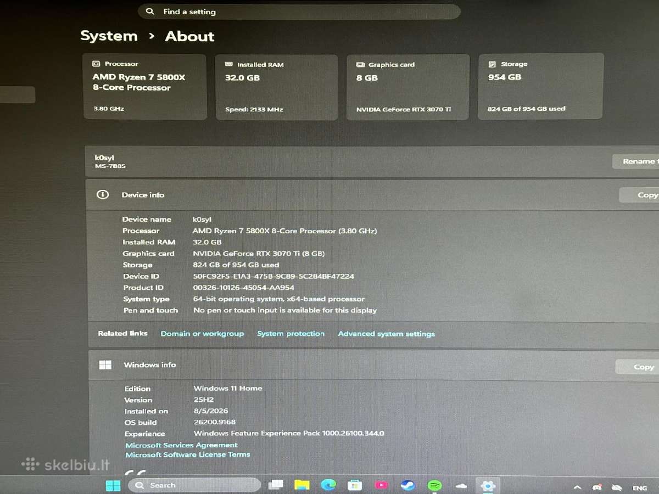Select the selected item in left sidebar
Image resolution: width=659 pixels, height=494 pixels.
click(x=18, y=94)
